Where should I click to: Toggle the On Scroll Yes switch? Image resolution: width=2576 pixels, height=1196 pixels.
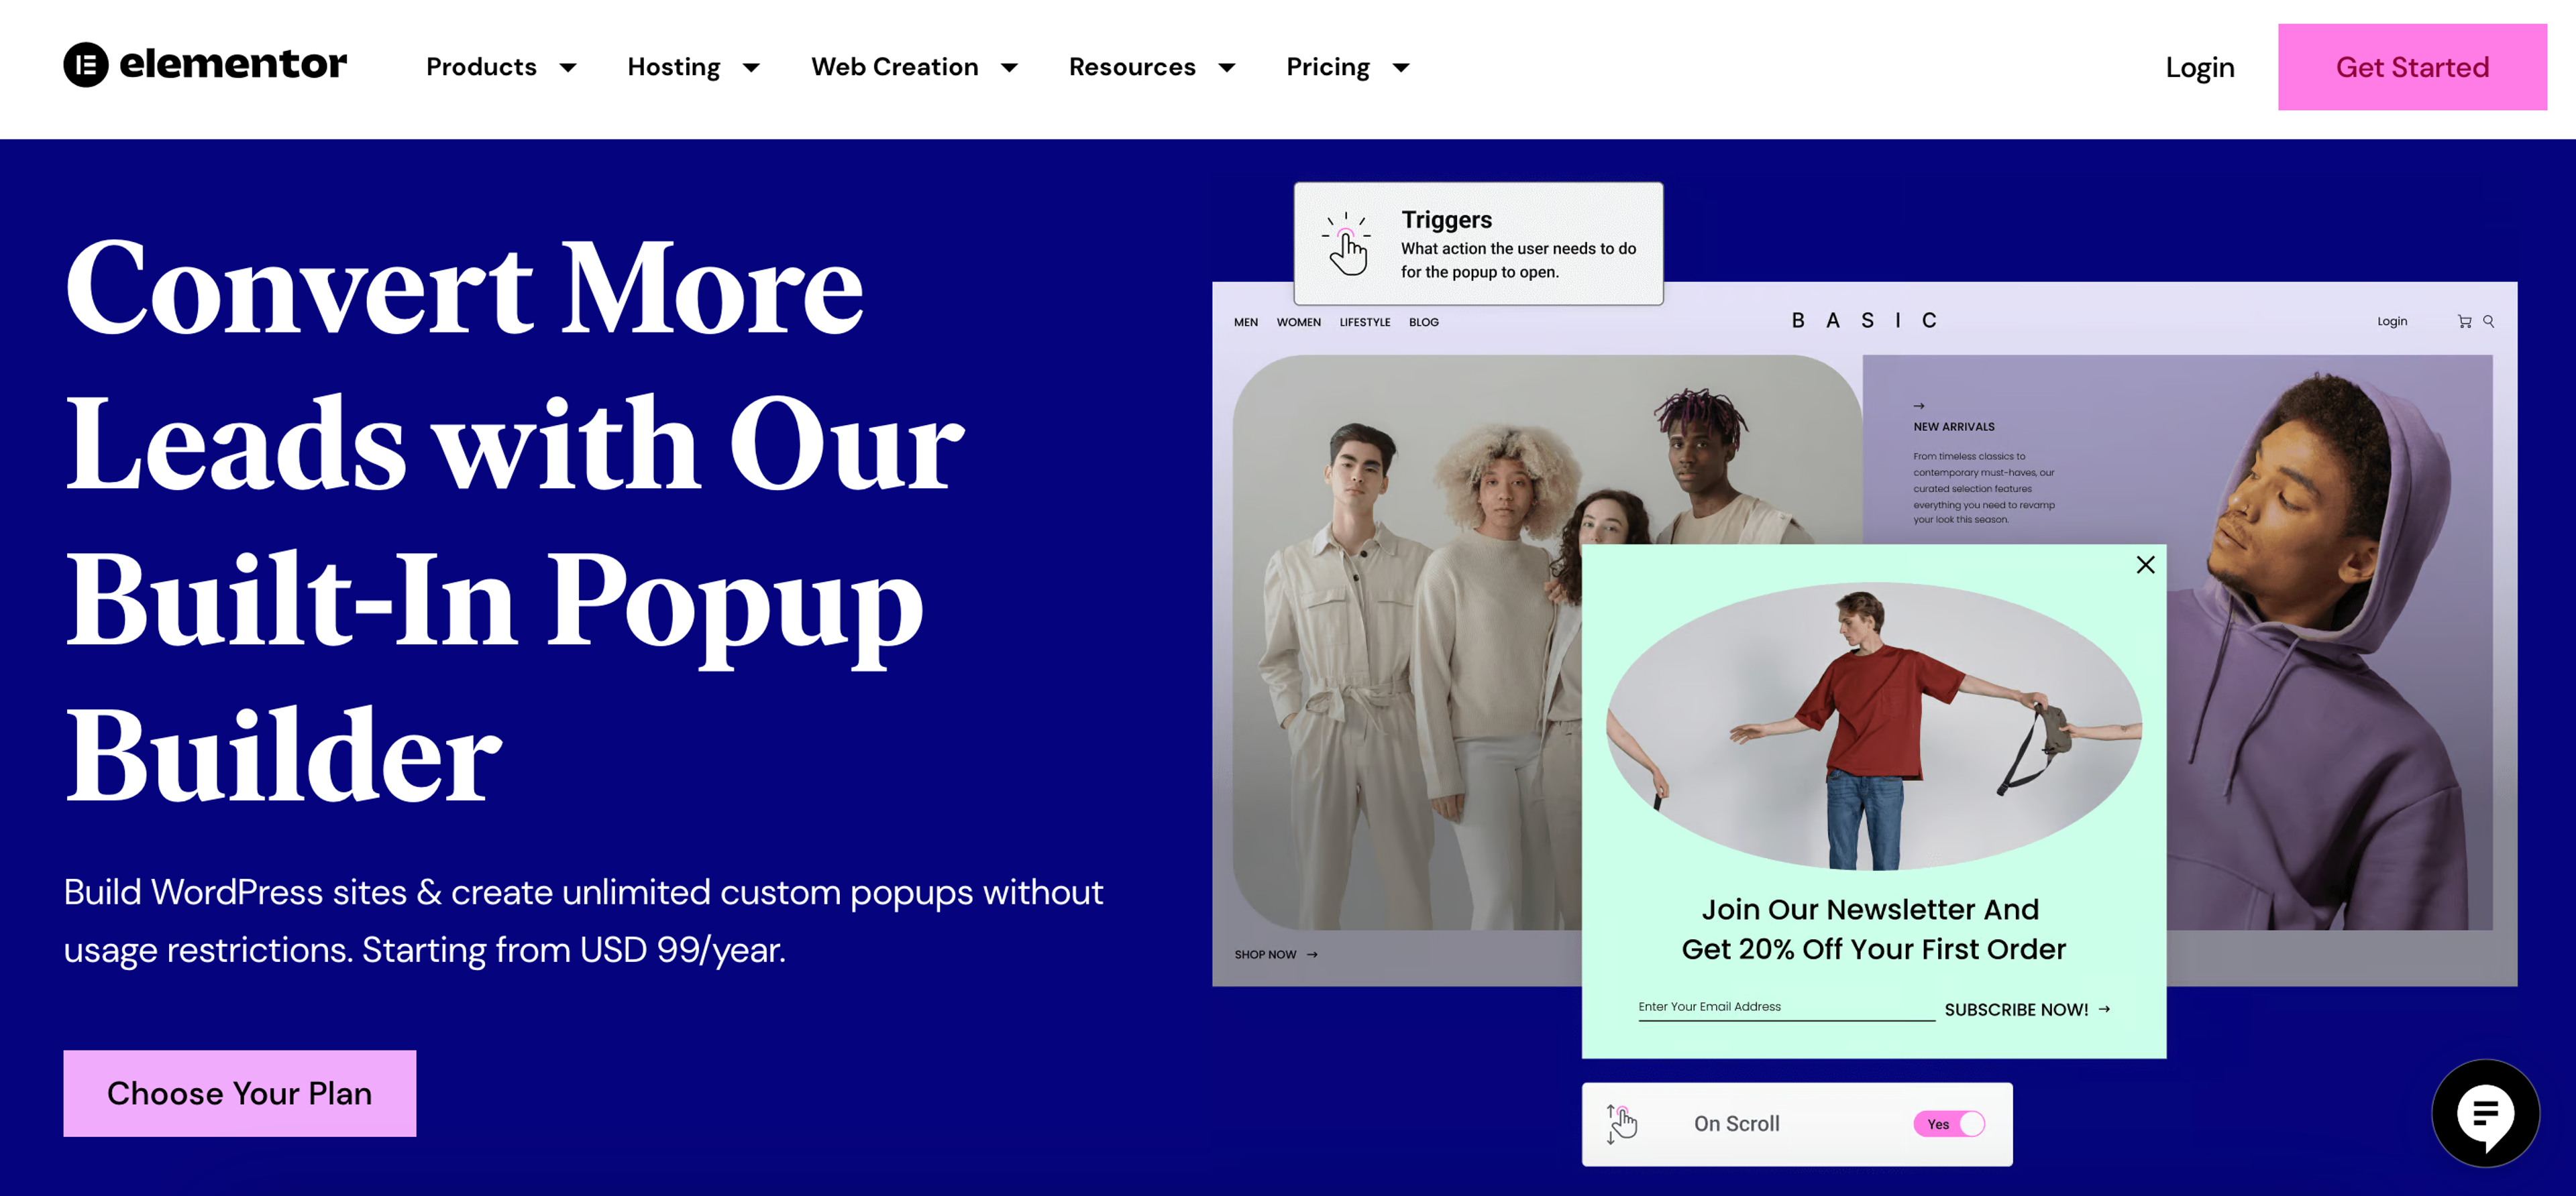[x=1949, y=1124]
